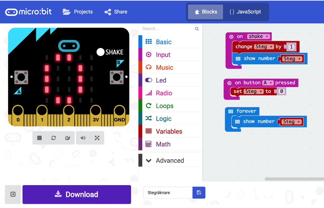Click pin 2 on the micro:bit

point(69,115)
